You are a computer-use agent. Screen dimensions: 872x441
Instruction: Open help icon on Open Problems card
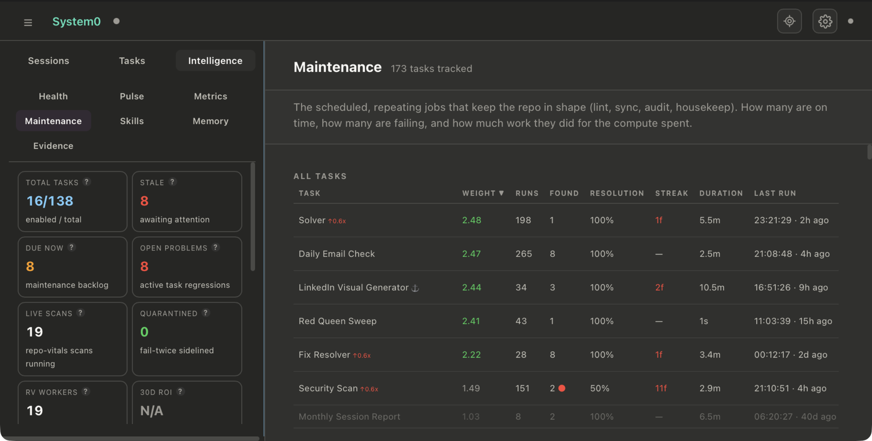tap(215, 247)
